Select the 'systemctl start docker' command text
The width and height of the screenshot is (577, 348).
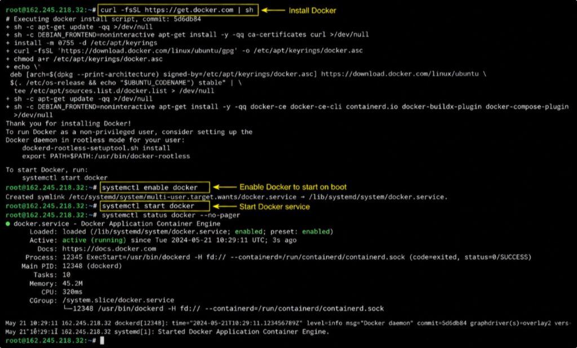coord(148,206)
